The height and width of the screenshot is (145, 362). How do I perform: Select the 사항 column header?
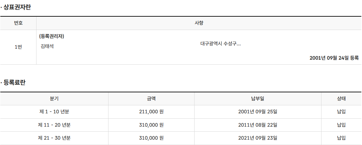click(199, 23)
